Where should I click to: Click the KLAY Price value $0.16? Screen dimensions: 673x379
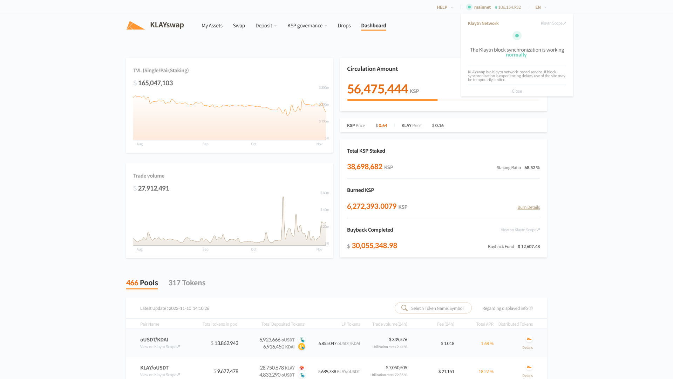pos(438,126)
